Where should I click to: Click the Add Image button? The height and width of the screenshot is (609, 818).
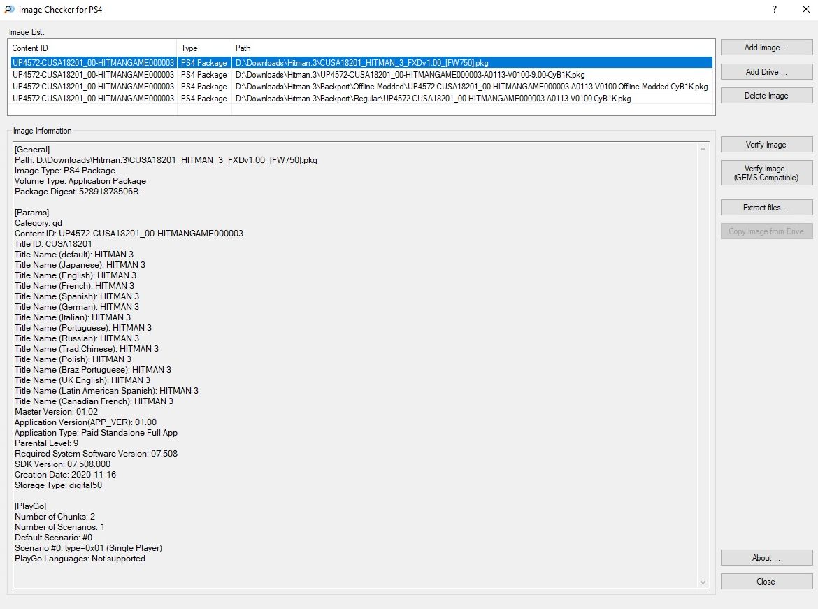[766, 48]
